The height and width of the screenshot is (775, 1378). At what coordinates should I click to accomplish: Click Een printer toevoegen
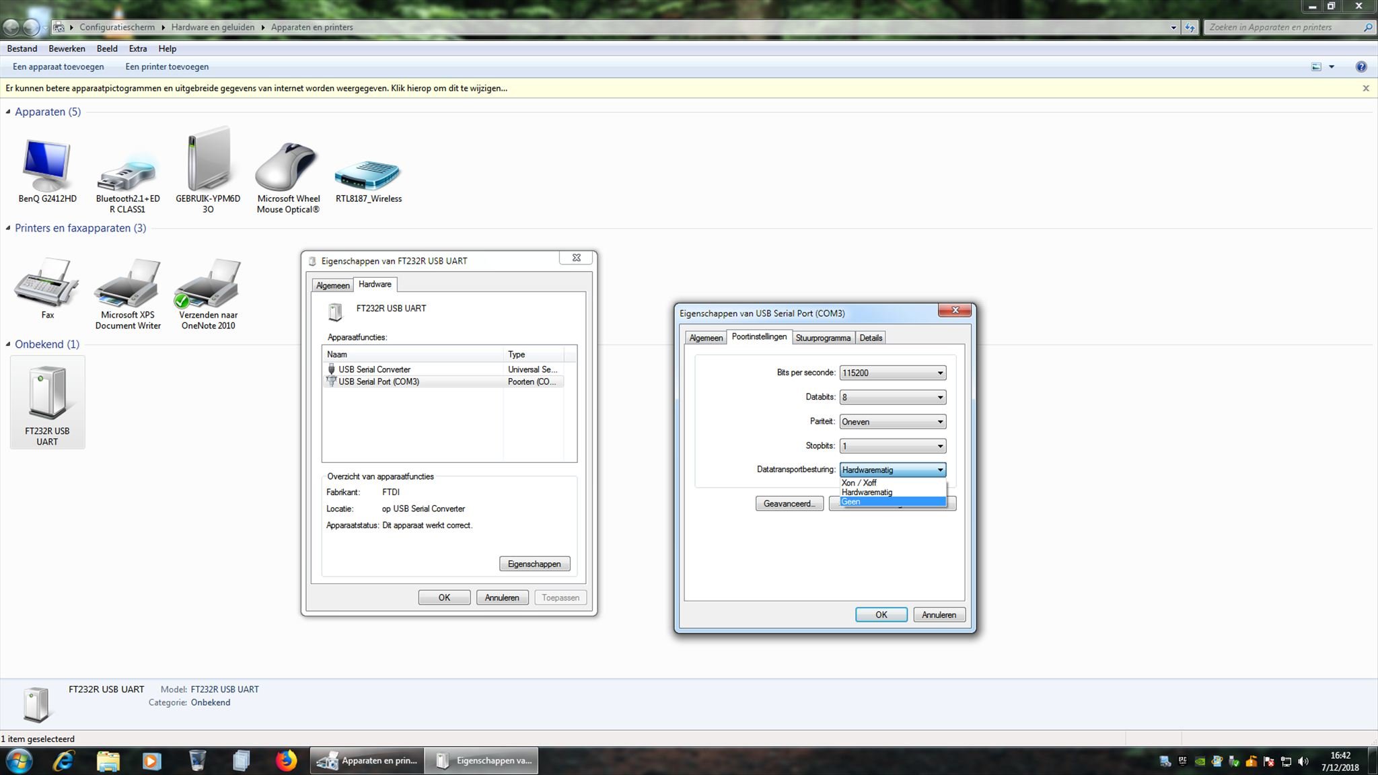tap(167, 67)
